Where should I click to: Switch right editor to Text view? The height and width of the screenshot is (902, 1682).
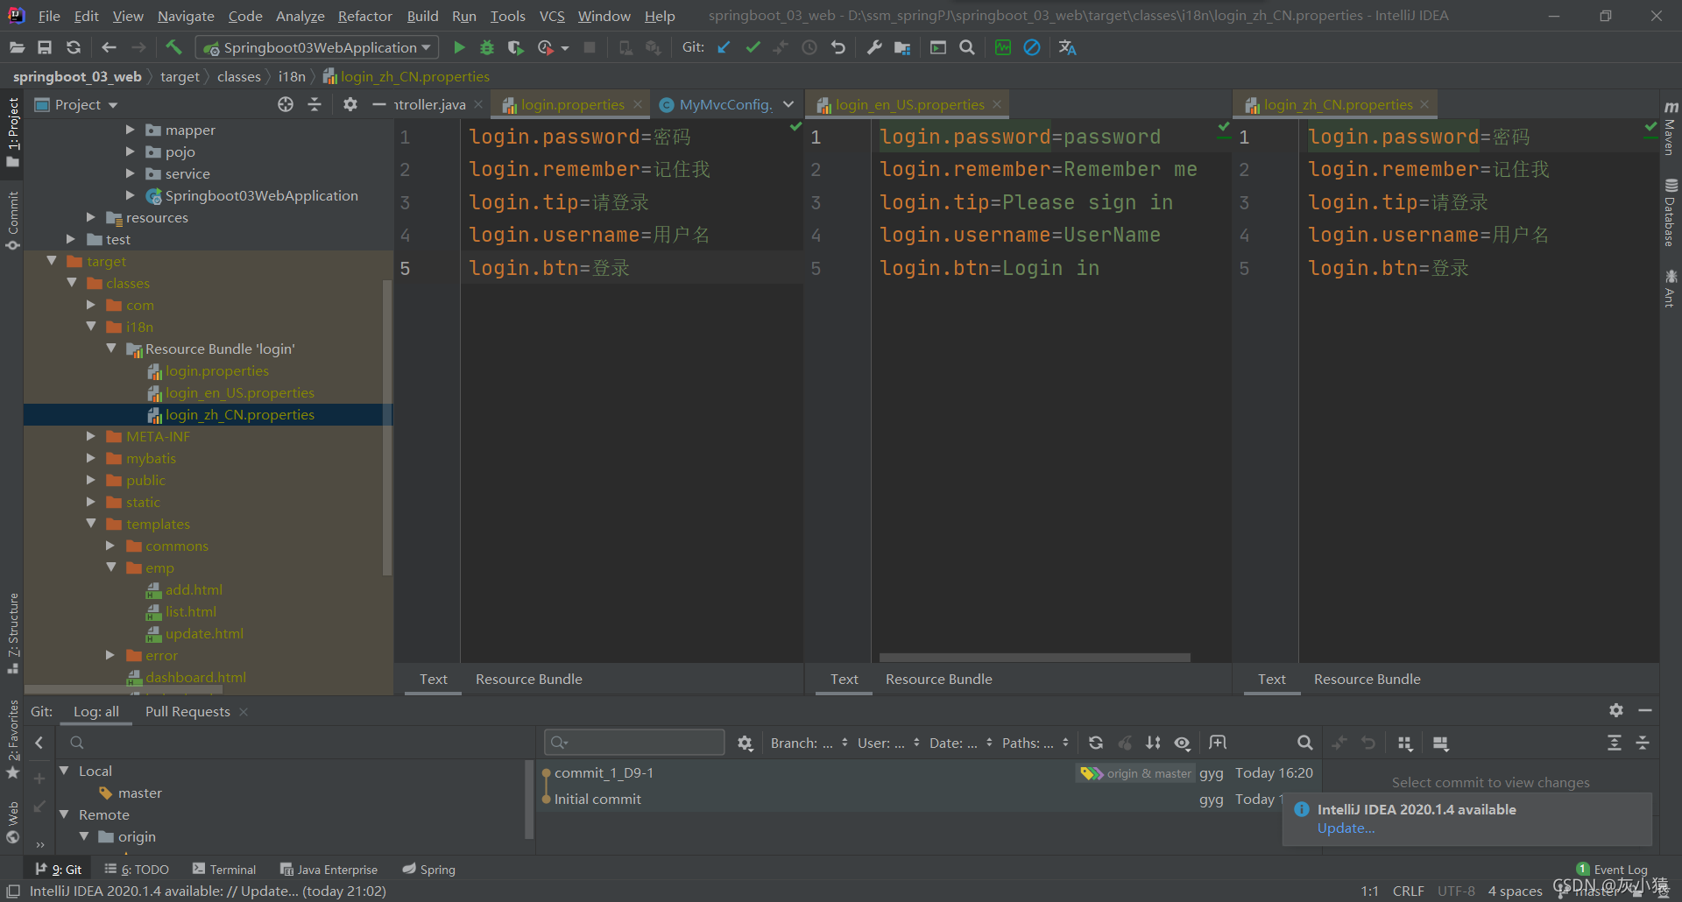(1271, 679)
